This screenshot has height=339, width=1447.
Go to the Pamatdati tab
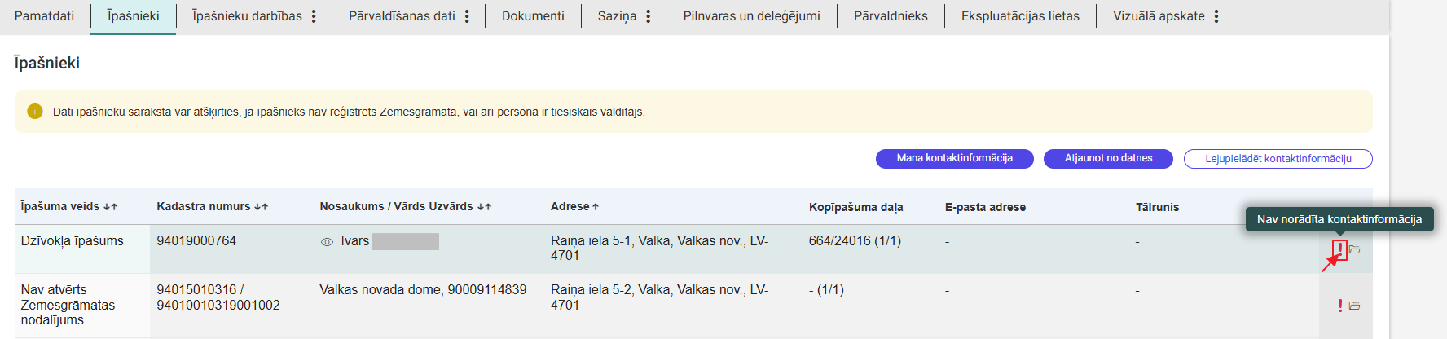click(x=44, y=16)
